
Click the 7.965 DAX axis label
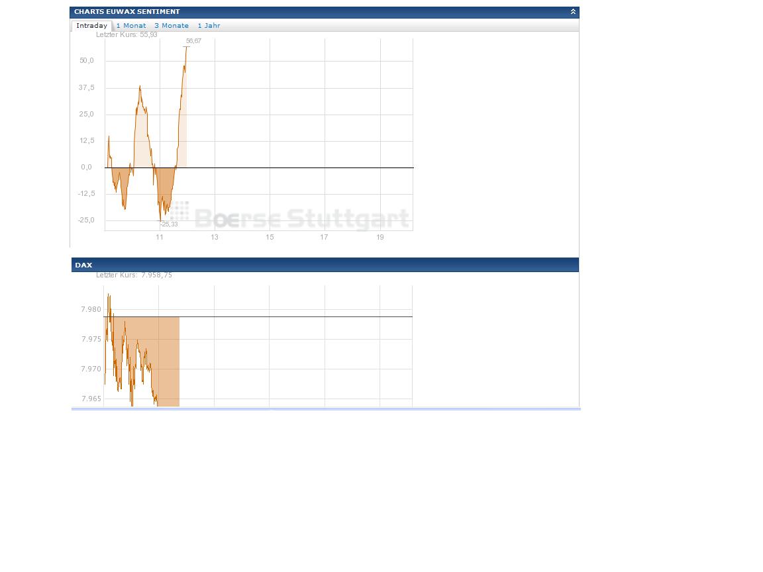click(91, 399)
